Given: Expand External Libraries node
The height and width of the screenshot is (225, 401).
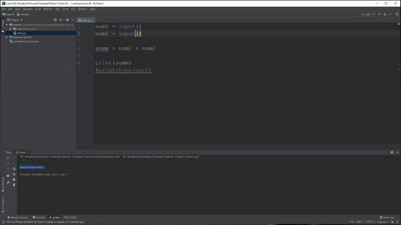Looking at the screenshot, I should (x=7, y=37).
